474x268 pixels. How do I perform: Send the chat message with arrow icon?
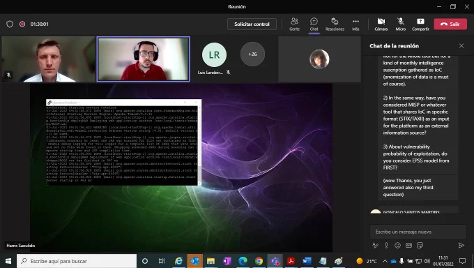[461, 245]
